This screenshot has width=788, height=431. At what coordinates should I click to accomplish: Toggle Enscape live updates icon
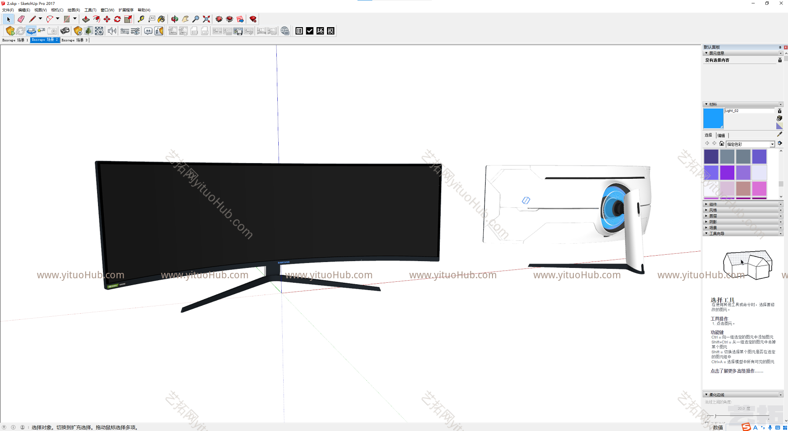21,31
